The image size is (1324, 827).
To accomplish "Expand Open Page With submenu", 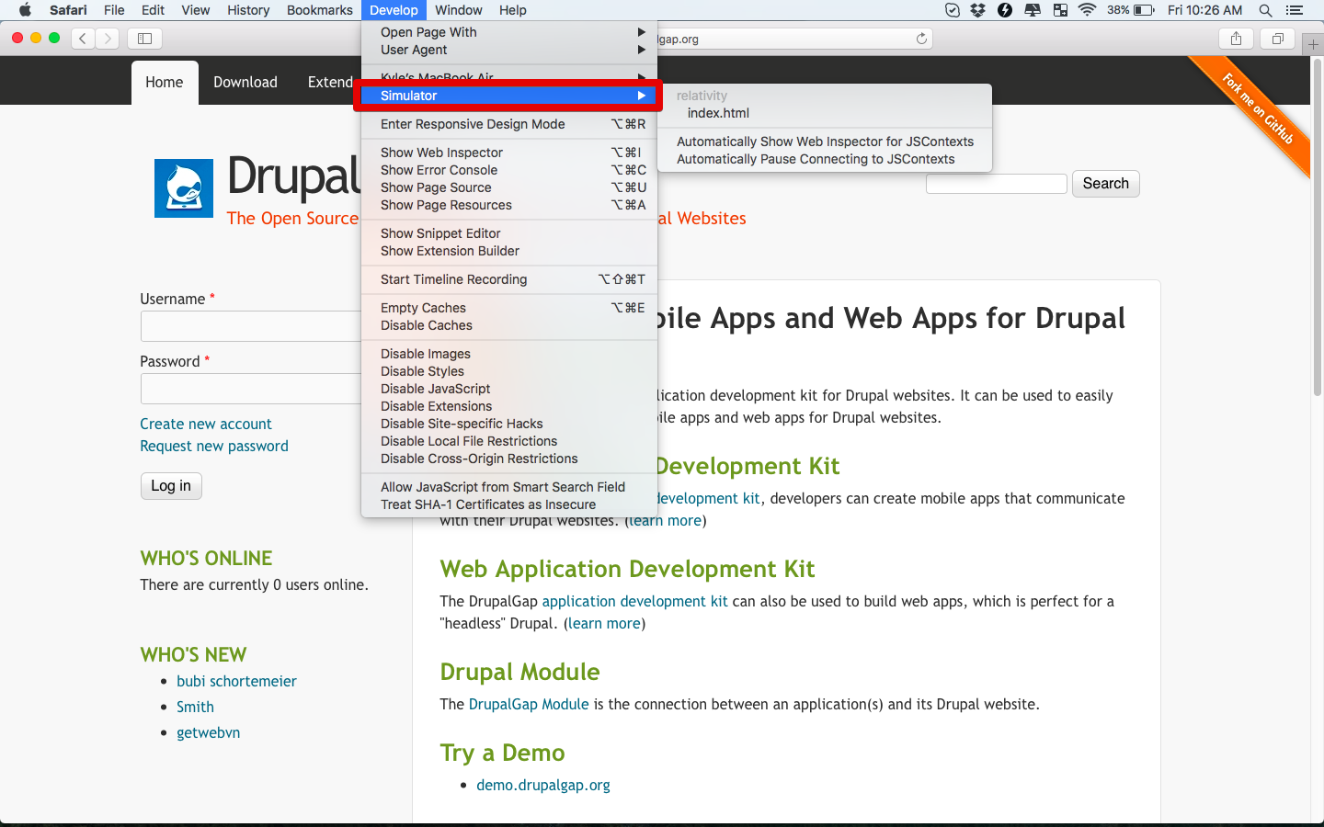I will point(509,32).
